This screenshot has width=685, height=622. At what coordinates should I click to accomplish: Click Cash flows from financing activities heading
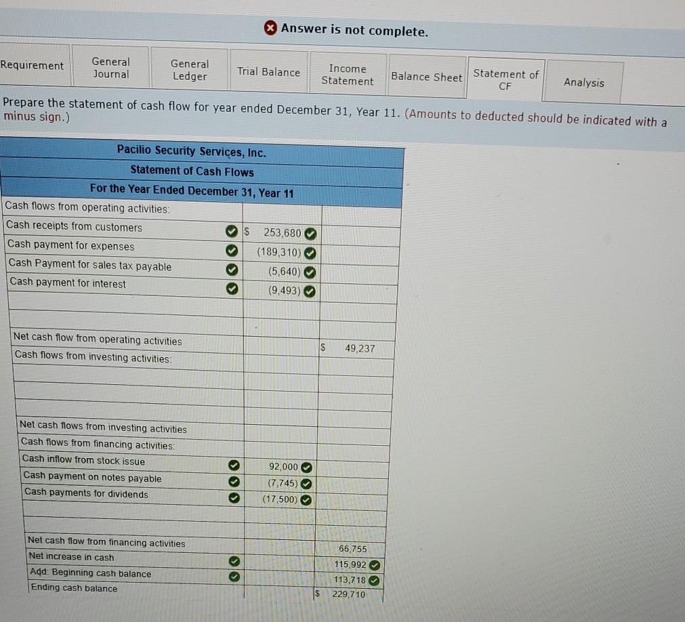click(x=98, y=443)
